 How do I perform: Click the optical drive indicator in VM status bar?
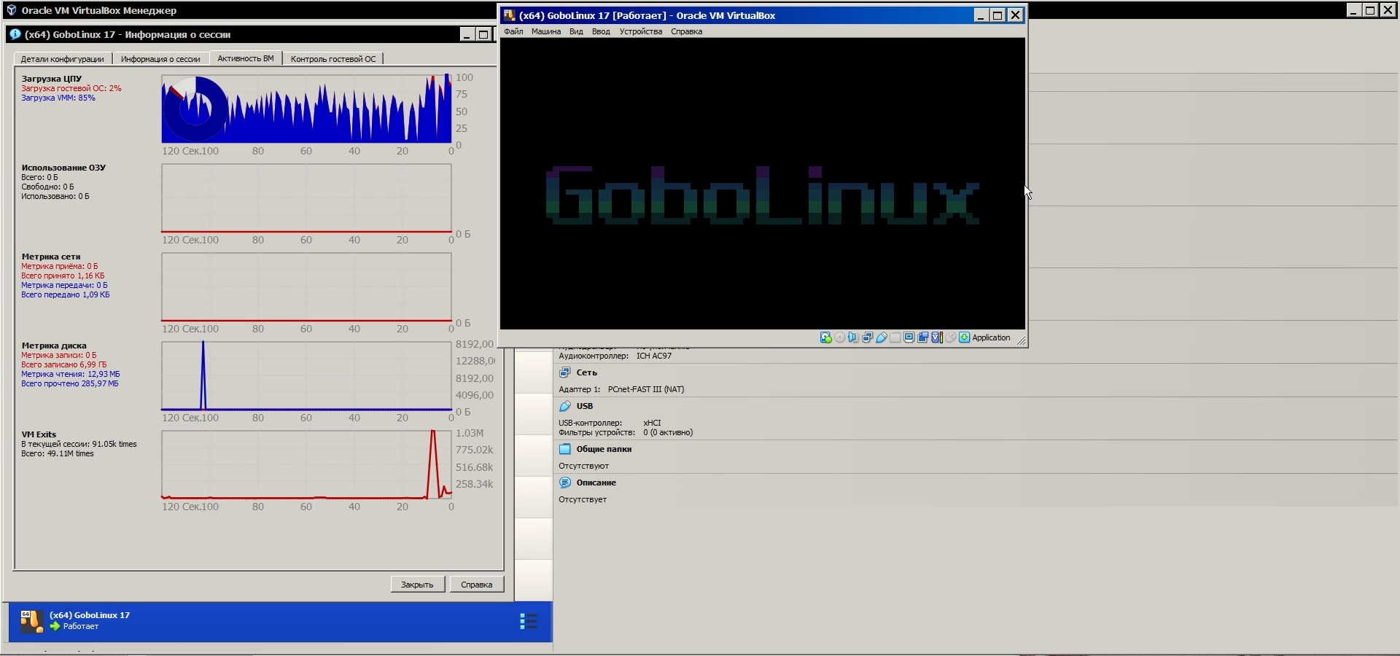coord(840,337)
